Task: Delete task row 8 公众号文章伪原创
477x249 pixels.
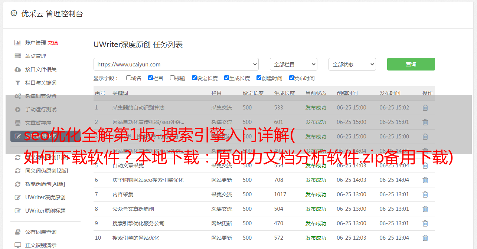Action: [425, 209]
